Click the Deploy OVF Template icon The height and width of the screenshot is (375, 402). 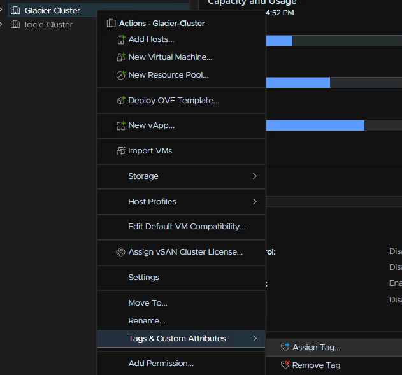point(121,101)
